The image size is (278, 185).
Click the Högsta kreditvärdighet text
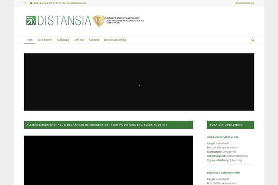[x=123, y=18]
